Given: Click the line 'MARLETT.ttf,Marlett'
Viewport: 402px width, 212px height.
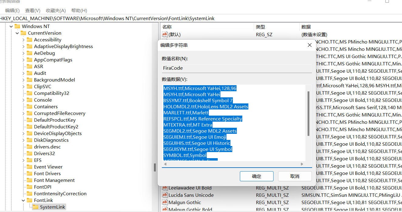Looking at the screenshot, I should (186, 113).
